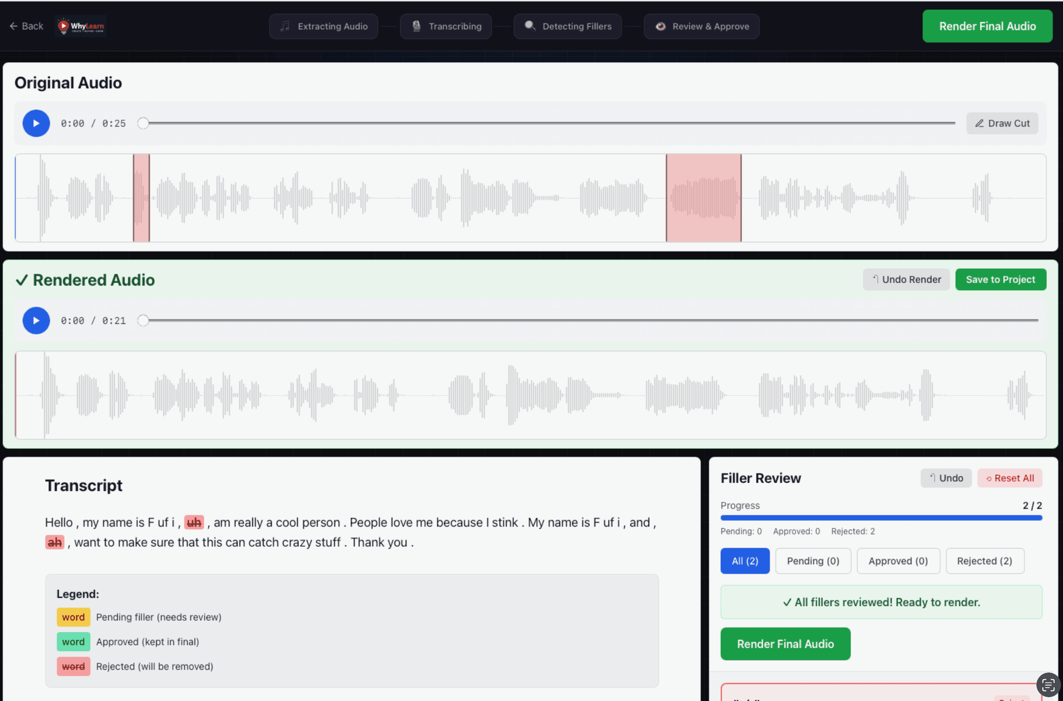Select the Rejected (2) filter
1063x701 pixels.
click(985, 561)
